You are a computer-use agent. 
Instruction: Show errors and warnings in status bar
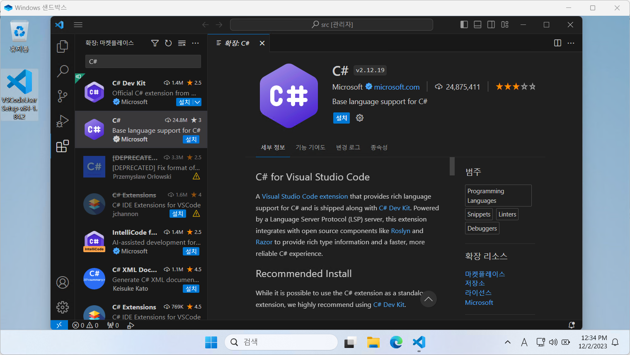[x=85, y=325]
